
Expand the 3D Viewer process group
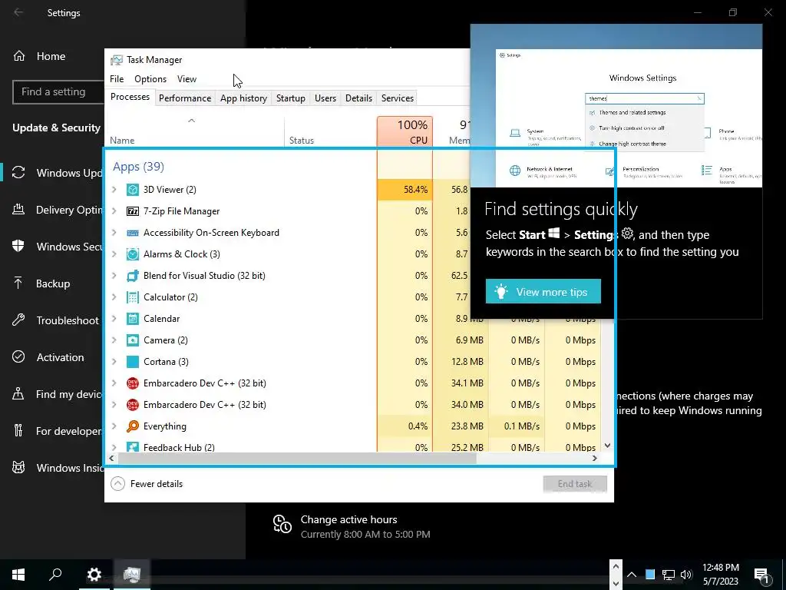[114, 190]
